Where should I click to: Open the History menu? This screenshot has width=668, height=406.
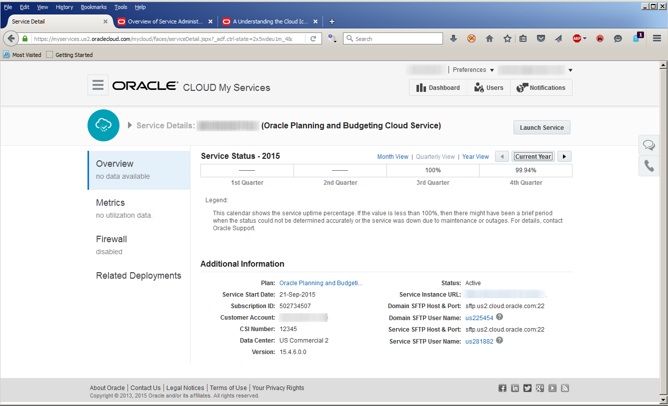tap(64, 7)
